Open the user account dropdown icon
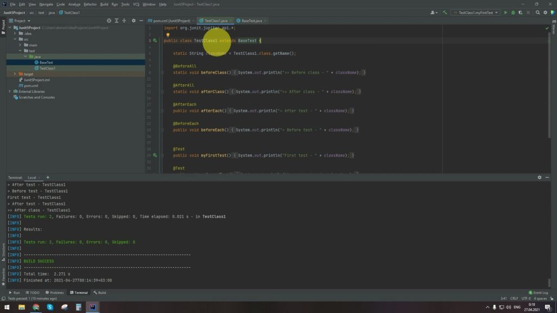 click(434, 12)
